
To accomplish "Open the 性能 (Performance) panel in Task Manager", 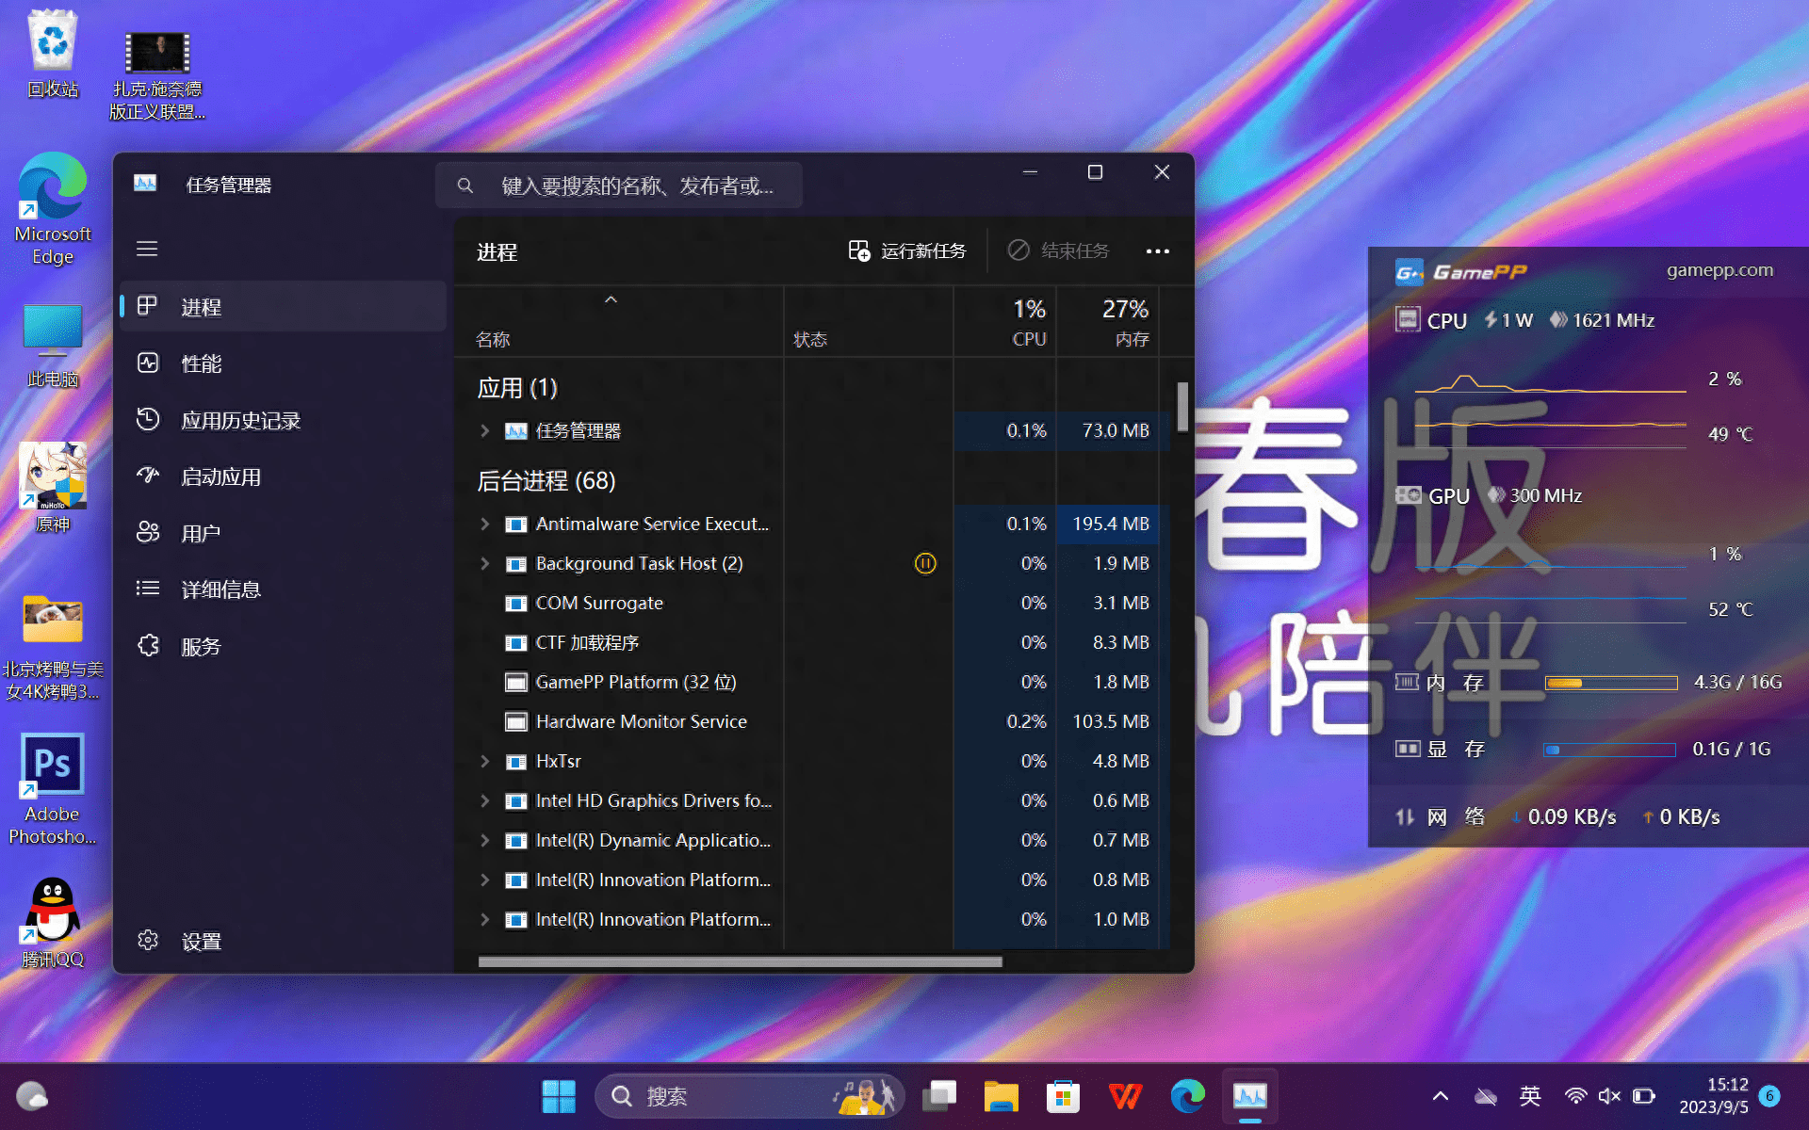I will [x=202, y=363].
